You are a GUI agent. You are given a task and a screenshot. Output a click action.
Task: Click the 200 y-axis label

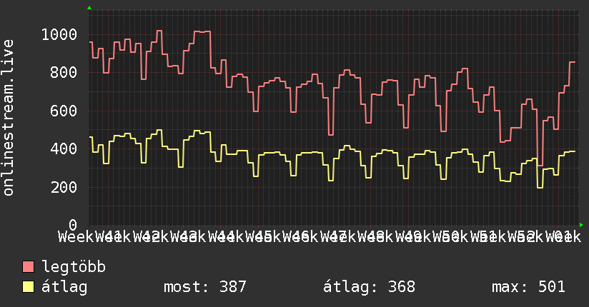[x=64, y=187]
